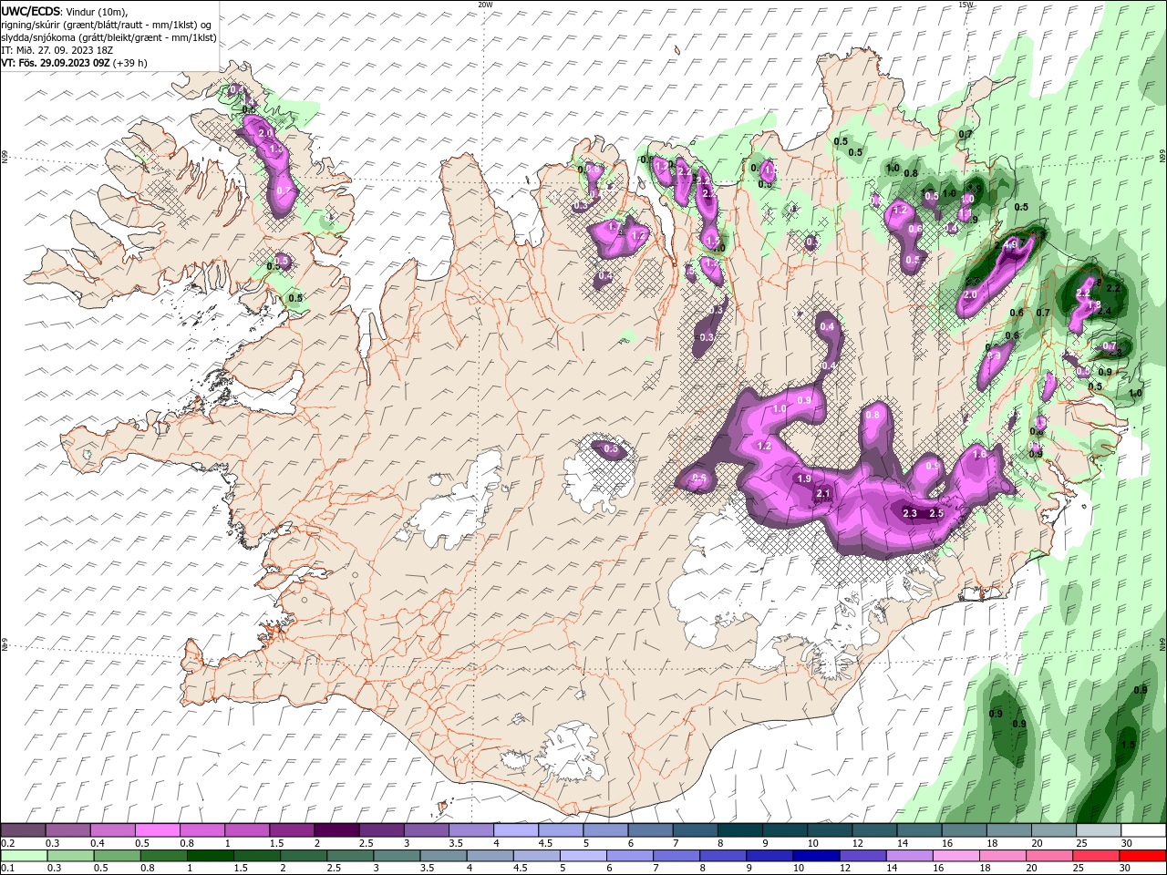Viewport: 1167px width, 875px height.
Task: Click the 2.3 snowfall value label
Action: 909,513
